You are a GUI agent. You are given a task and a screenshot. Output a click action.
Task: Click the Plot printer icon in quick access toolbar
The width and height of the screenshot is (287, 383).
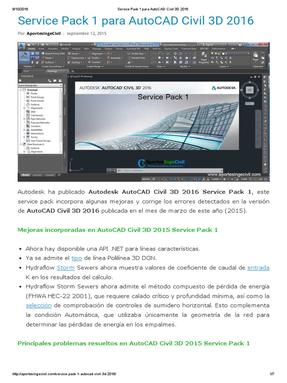click(43, 45)
